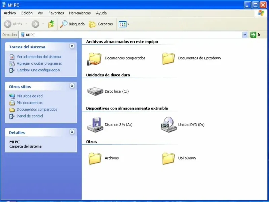Viewport: 269px width, 202px height.
Task: Minimize the Mi PC window
Action: pyautogui.click(x=247, y=5)
